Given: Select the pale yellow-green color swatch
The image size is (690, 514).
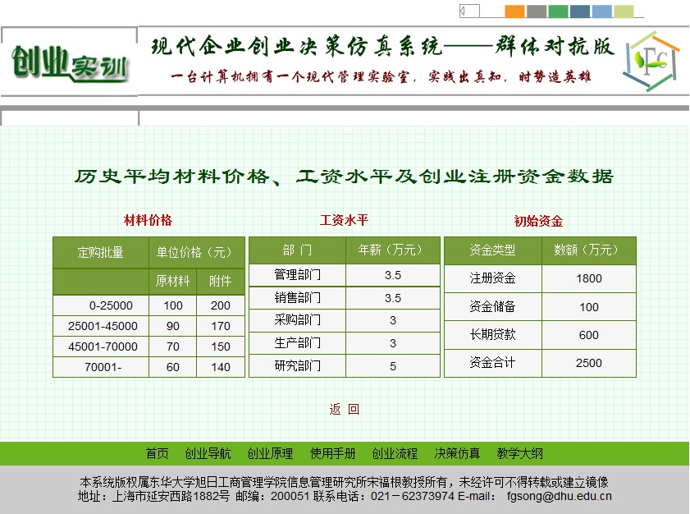Looking at the screenshot, I should (x=624, y=11).
